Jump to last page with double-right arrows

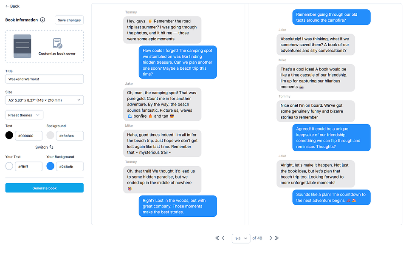(277, 238)
